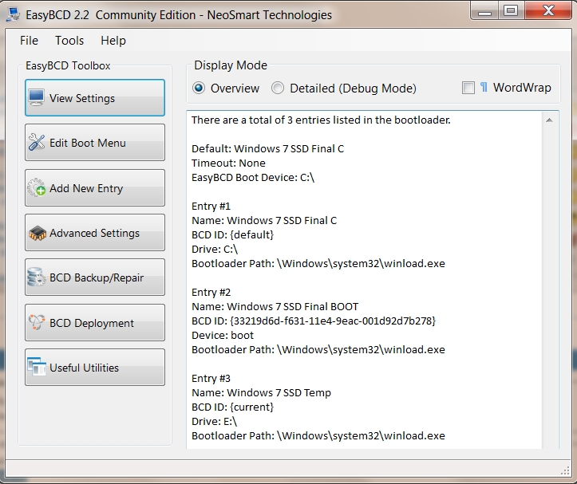577x484 pixels.
Task: Open Useful Utilities section
Action: click(x=95, y=368)
